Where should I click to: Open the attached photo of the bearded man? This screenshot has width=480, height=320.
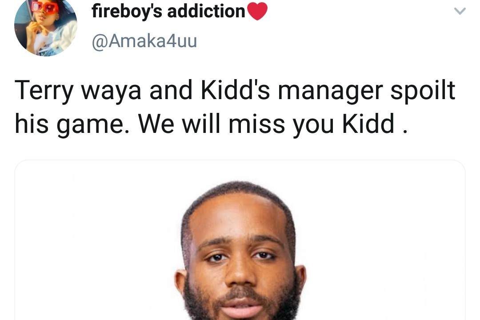coord(240,240)
